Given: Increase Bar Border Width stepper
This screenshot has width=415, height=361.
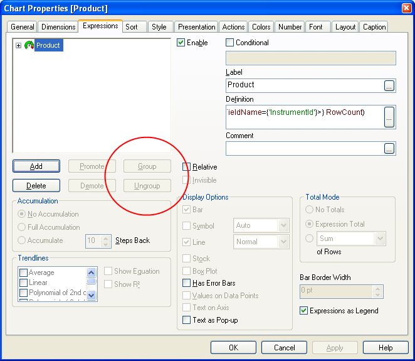Looking at the screenshot, I should pyautogui.click(x=377, y=289).
